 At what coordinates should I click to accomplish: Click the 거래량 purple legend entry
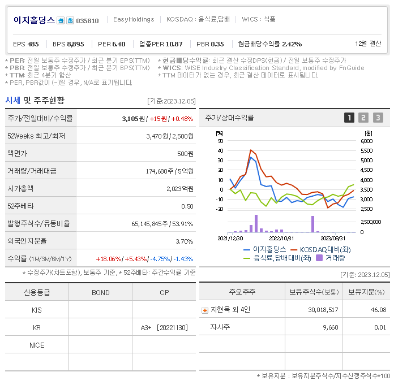(x=331, y=258)
